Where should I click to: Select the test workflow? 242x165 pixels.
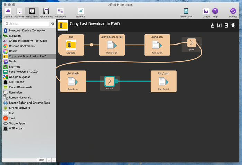[x=29, y=113]
